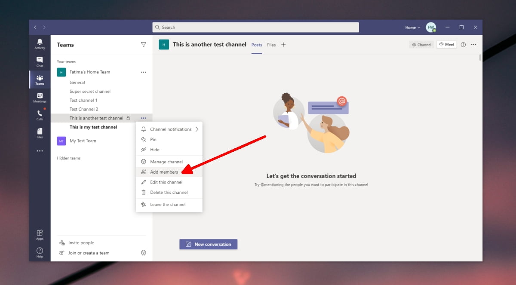The width and height of the screenshot is (516, 285).
Task: Choose Edit this channel
Action: point(169,182)
